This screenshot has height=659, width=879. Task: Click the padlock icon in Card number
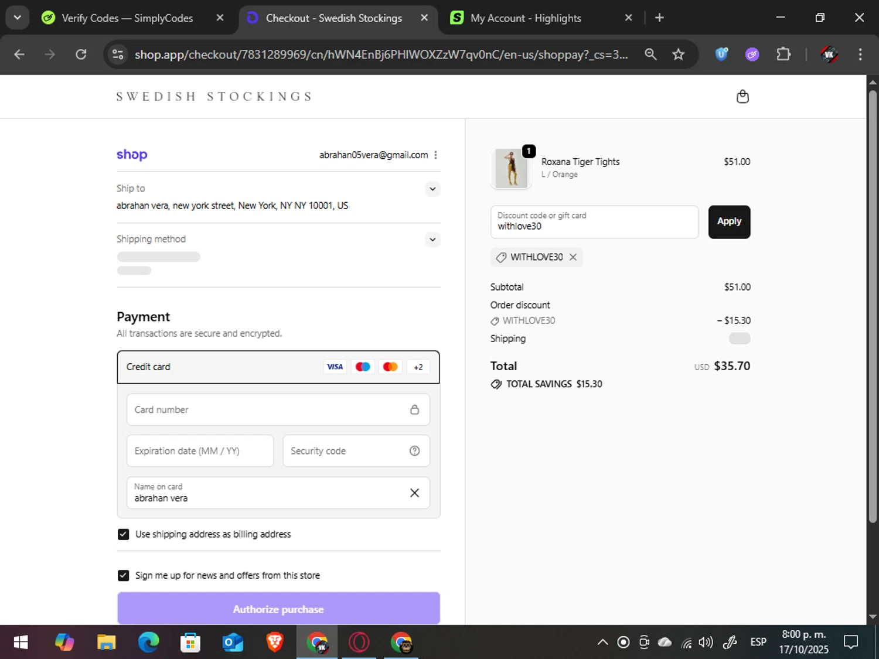click(415, 409)
